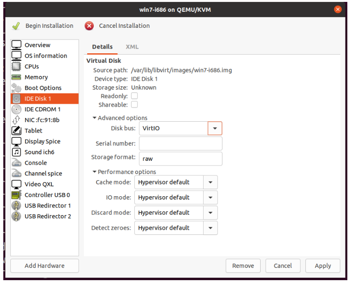Collapse the Performance options section
The height and width of the screenshot is (283, 353).
coord(124,172)
